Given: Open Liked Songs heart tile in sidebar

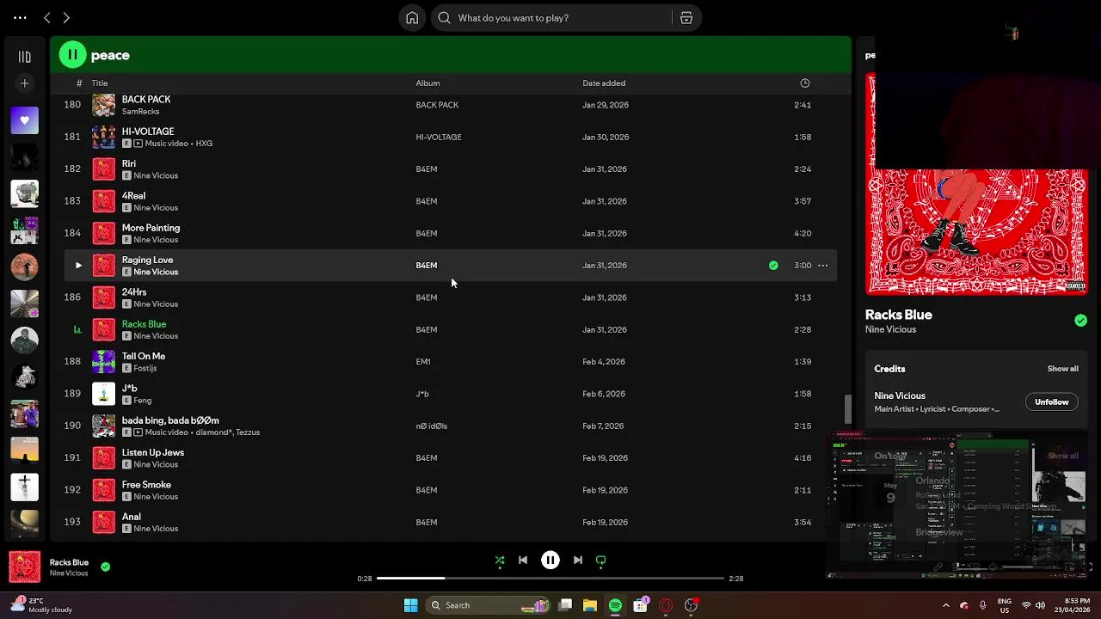Looking at the screenshot, I should point(25,120).
